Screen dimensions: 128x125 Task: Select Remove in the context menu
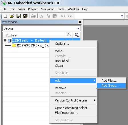click(x=73, y=88)
